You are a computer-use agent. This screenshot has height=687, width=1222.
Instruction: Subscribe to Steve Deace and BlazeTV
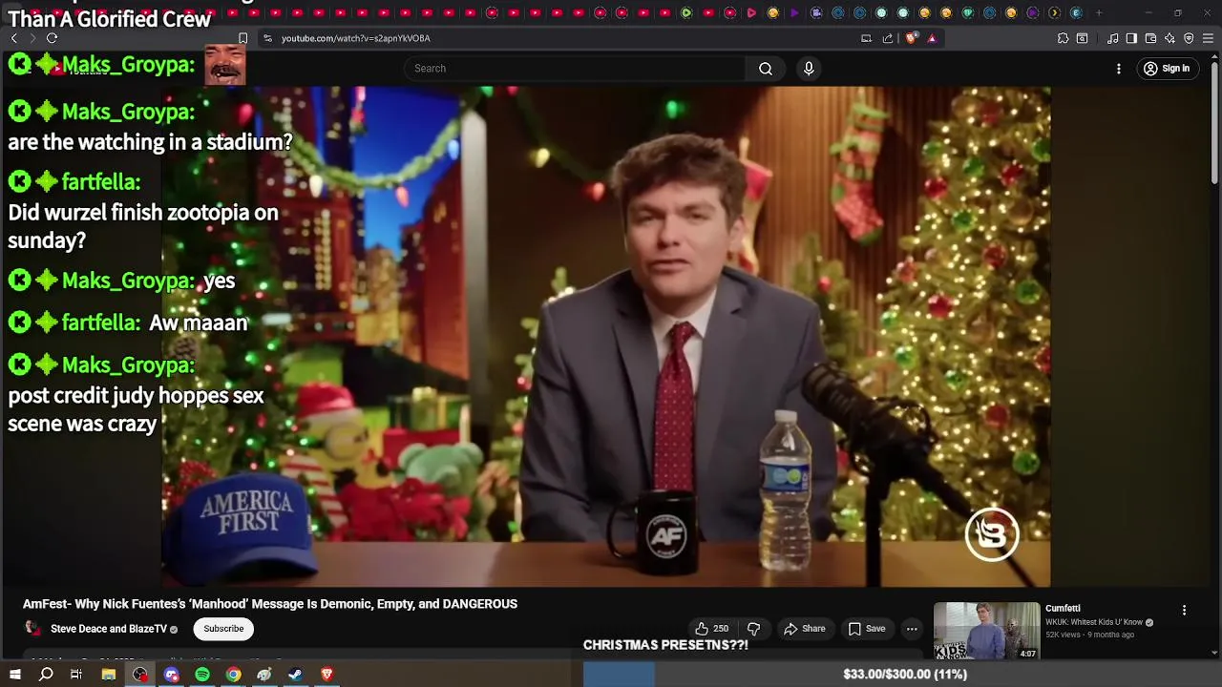pyautogui.click(x=223, y=629)
